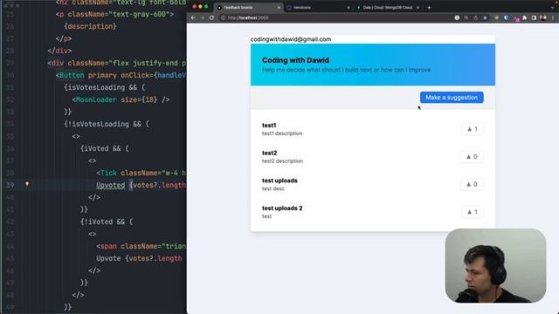Toggle the browser side panel icon
The height and width of the screenshot is (314, 559).
534,17
